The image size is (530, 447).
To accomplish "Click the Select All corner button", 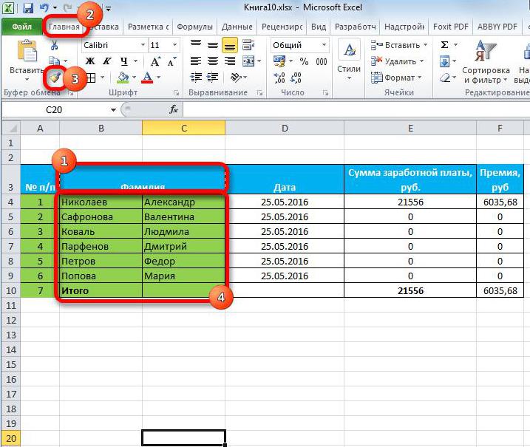I will point(11,129).
